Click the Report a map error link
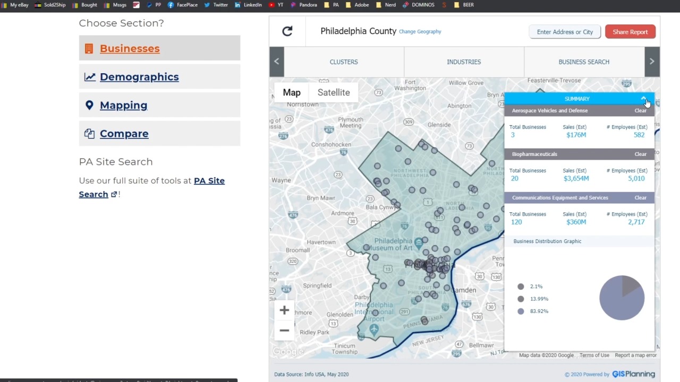680x382 pixels. (636, 355)
